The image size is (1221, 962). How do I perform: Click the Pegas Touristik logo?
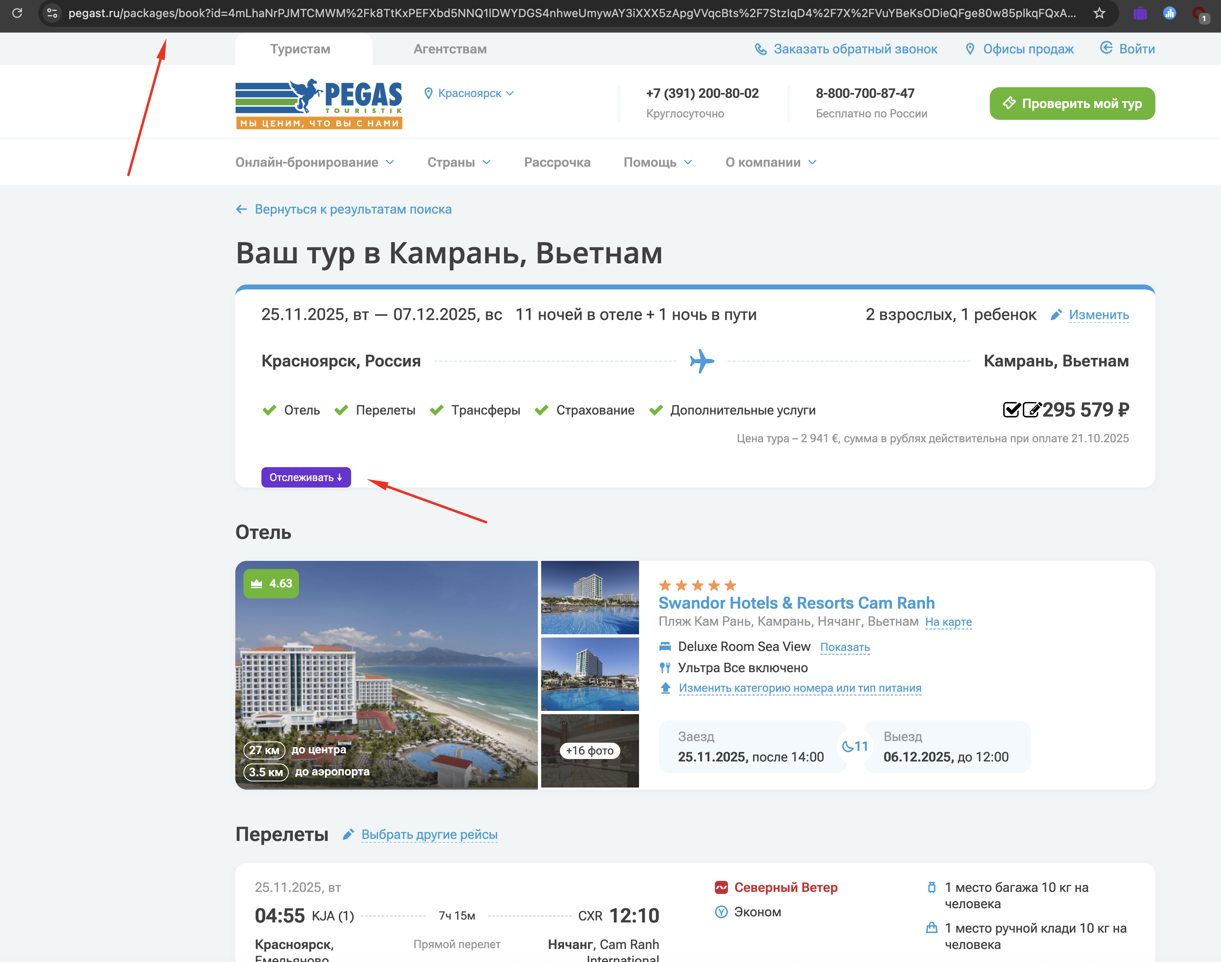click(x=319, y=104)
